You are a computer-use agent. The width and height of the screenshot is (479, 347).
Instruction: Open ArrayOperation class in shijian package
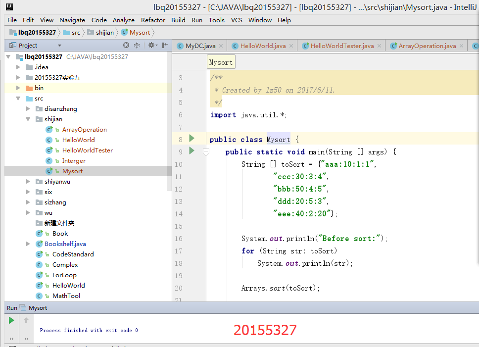point(84,130)
